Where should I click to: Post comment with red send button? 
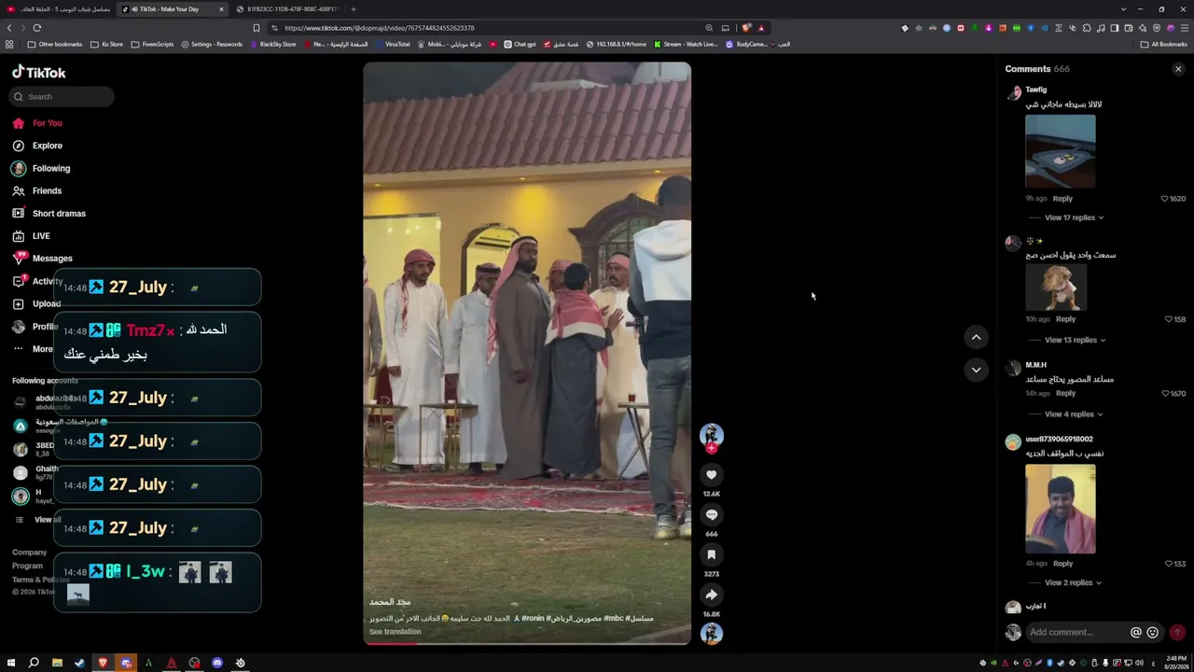pos(1177,633)
